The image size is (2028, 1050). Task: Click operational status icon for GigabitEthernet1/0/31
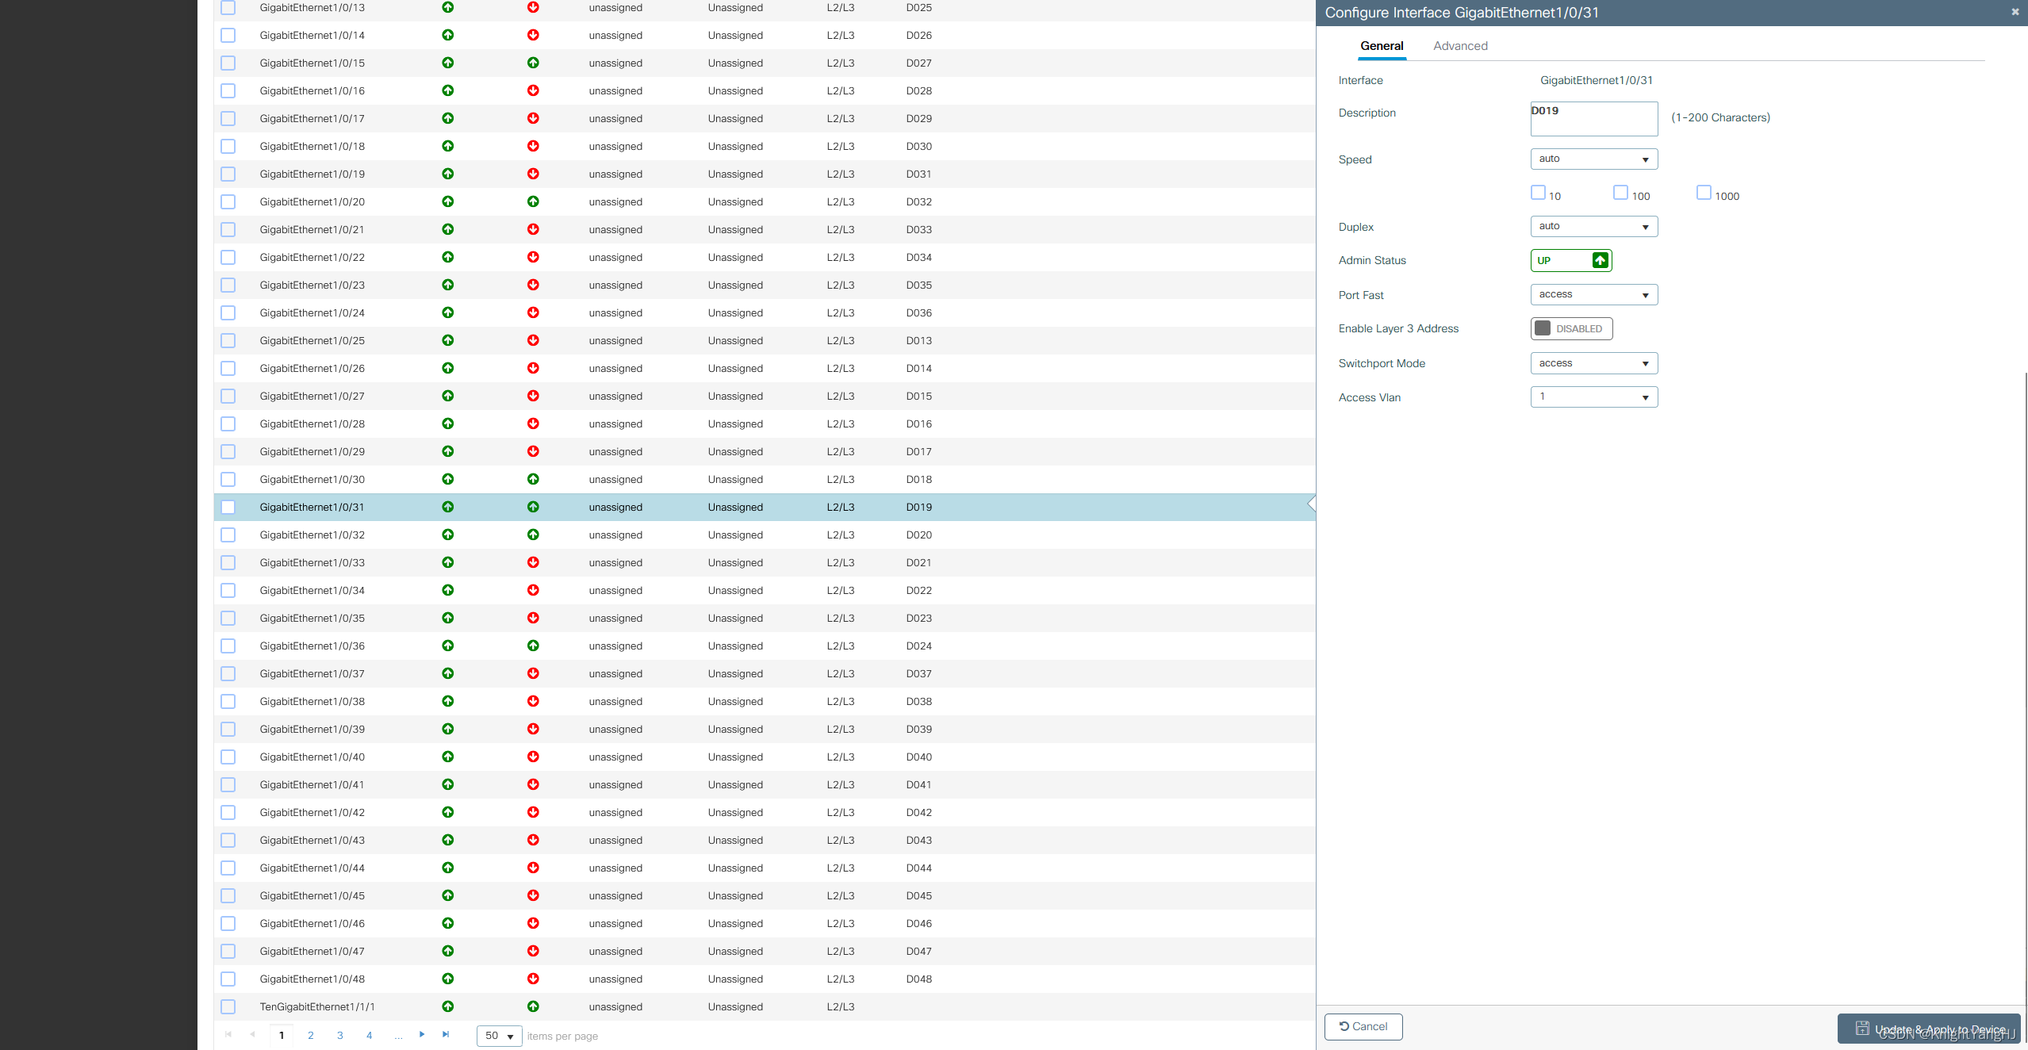[533, 507]
